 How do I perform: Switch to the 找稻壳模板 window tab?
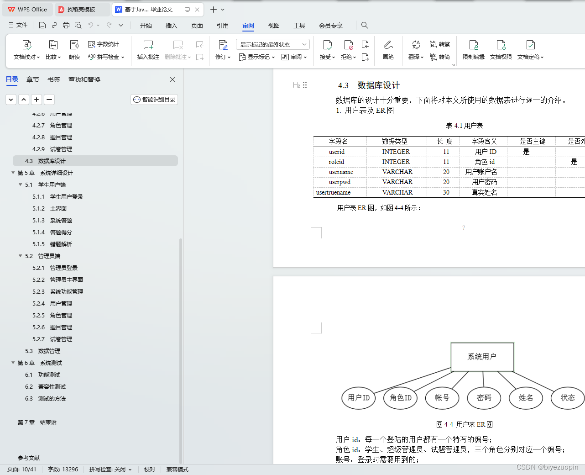[x=82, y=9]
